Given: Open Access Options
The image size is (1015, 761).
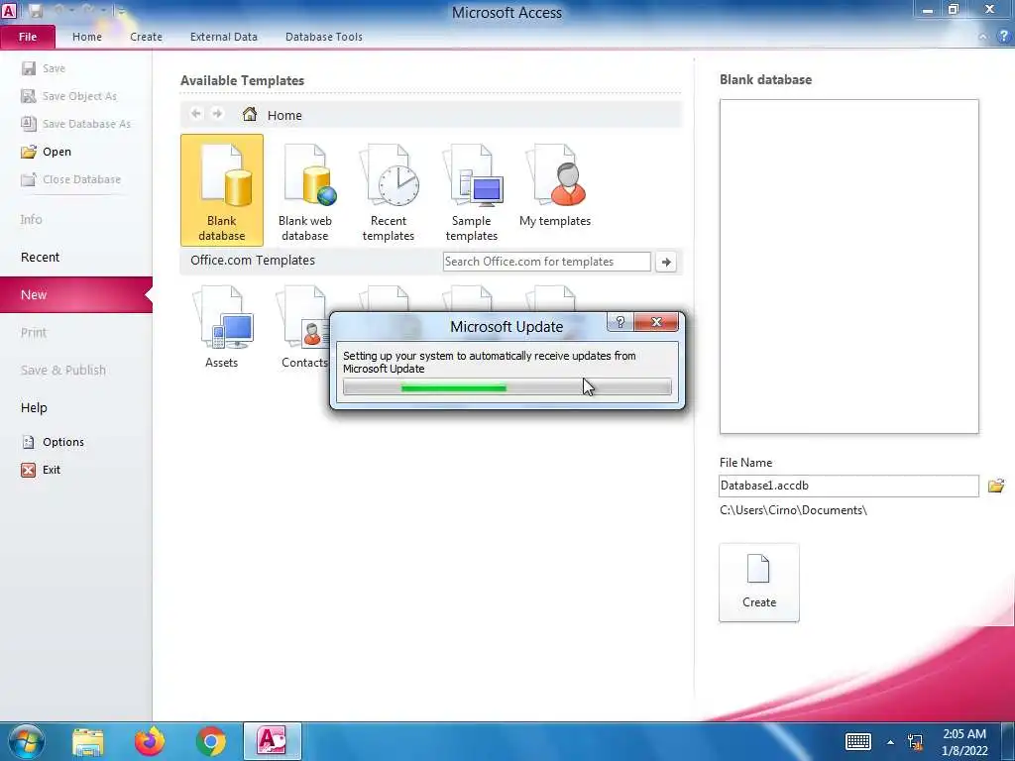Looking at the screenshot, I should [x=53, y=442].
